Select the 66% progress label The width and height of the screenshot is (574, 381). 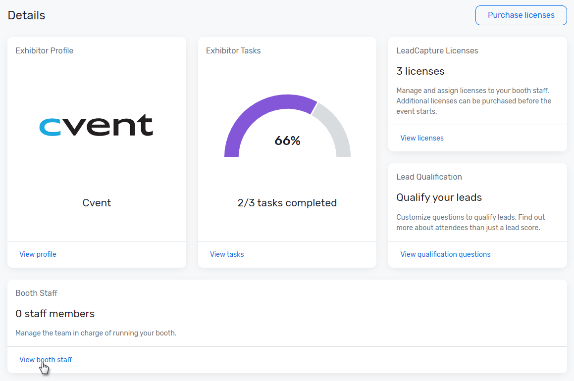click(287, 141)
